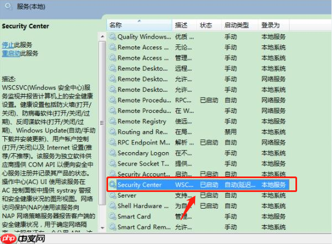Select the Security Account... service
Image resolution: width=332 pixels, height=244 pixels.
[x=144, y=174]
